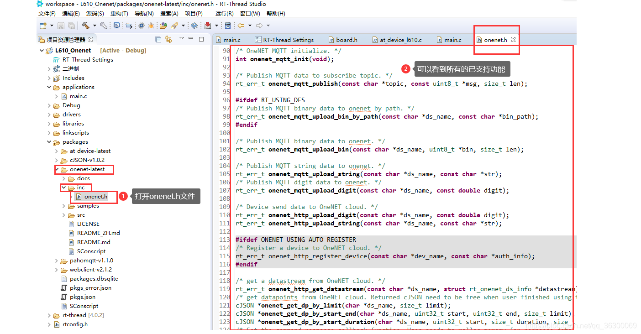Open the 重构(T) menu

tap(119, 14)
